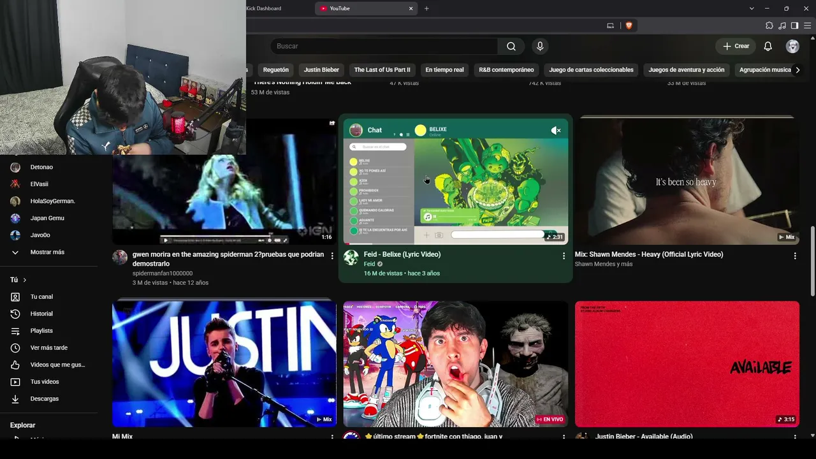Open the Brave main hamburger menu

[807, 25]
